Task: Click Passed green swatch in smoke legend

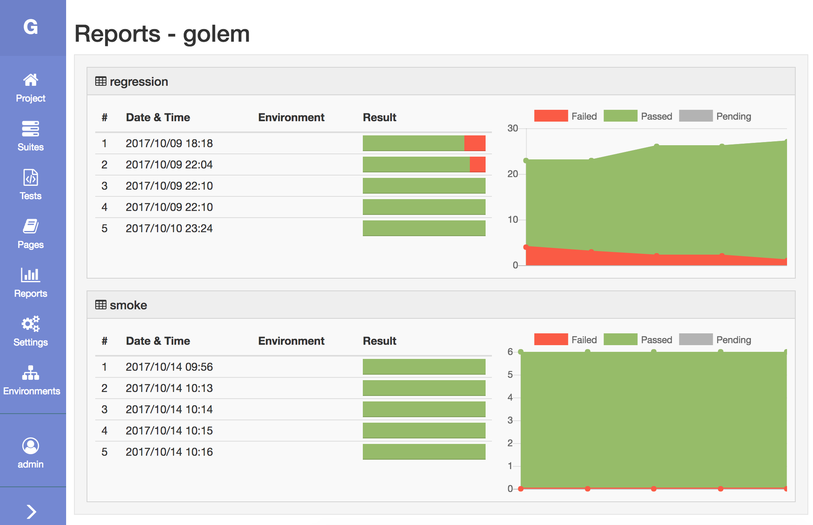Action: [x=620, y=340]
